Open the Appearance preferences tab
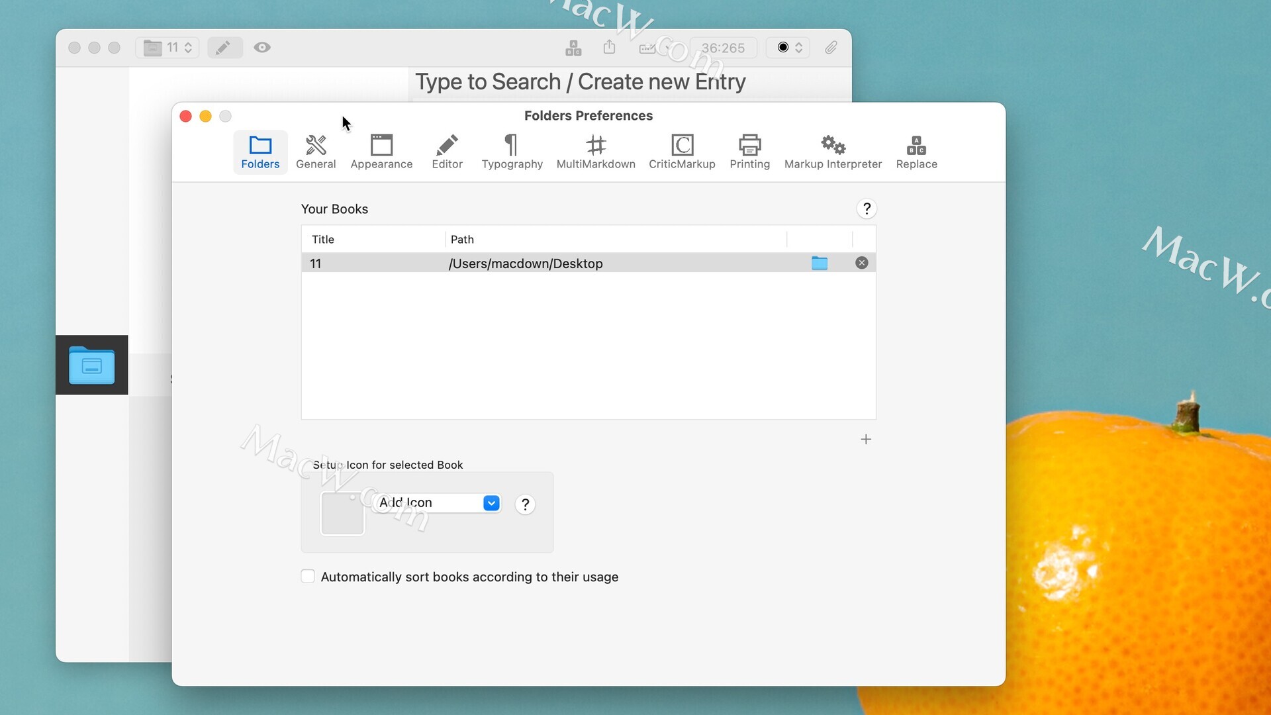 (x=381, y=152)
